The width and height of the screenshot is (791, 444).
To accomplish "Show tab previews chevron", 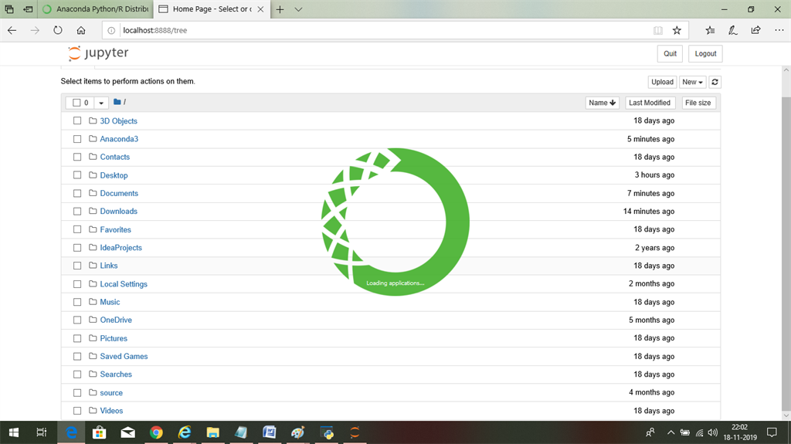I will pyautogui.click(x=299, y=9).
